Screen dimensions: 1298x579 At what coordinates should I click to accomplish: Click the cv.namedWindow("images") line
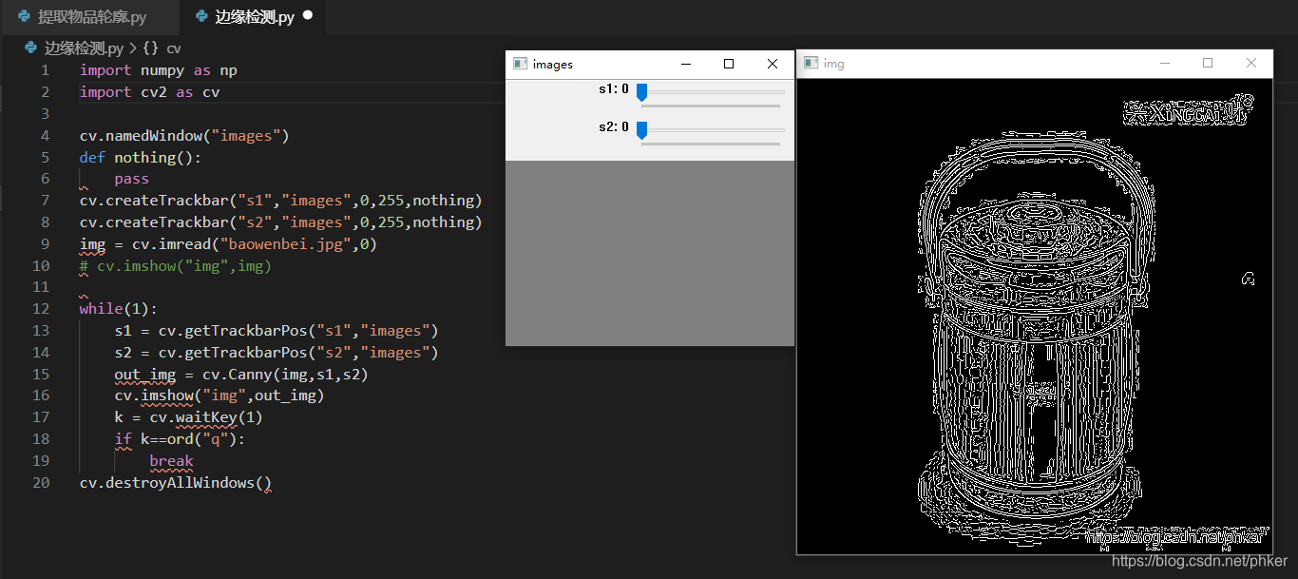tap(184, 136)
